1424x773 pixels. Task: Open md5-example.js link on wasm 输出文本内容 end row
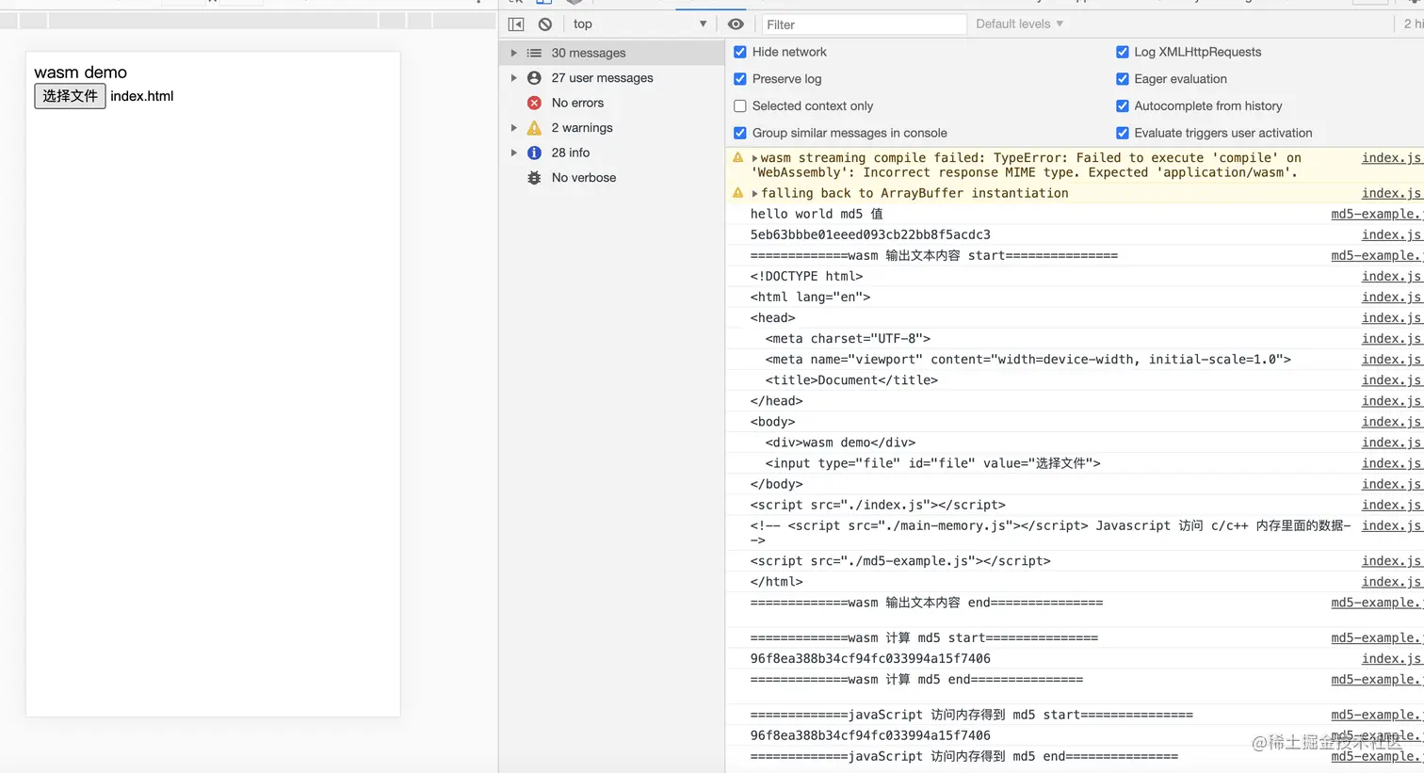(x=1376, y=603)
